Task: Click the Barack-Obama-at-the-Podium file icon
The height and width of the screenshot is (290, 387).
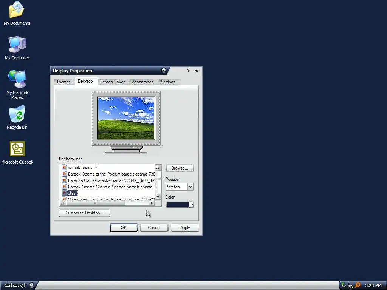Action: tap(64, 174)
